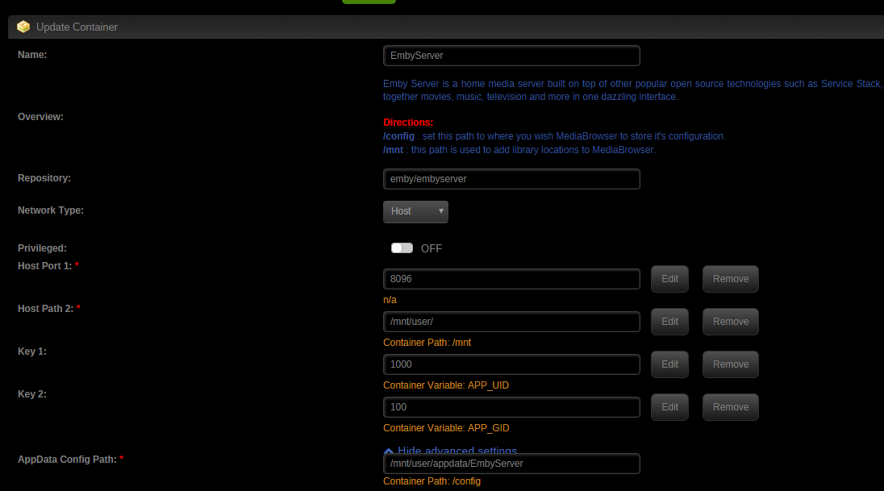Click the Repository: label
The width and height of the screenshot is (884, 491).
pyautogui.click(x=44, y=178)
